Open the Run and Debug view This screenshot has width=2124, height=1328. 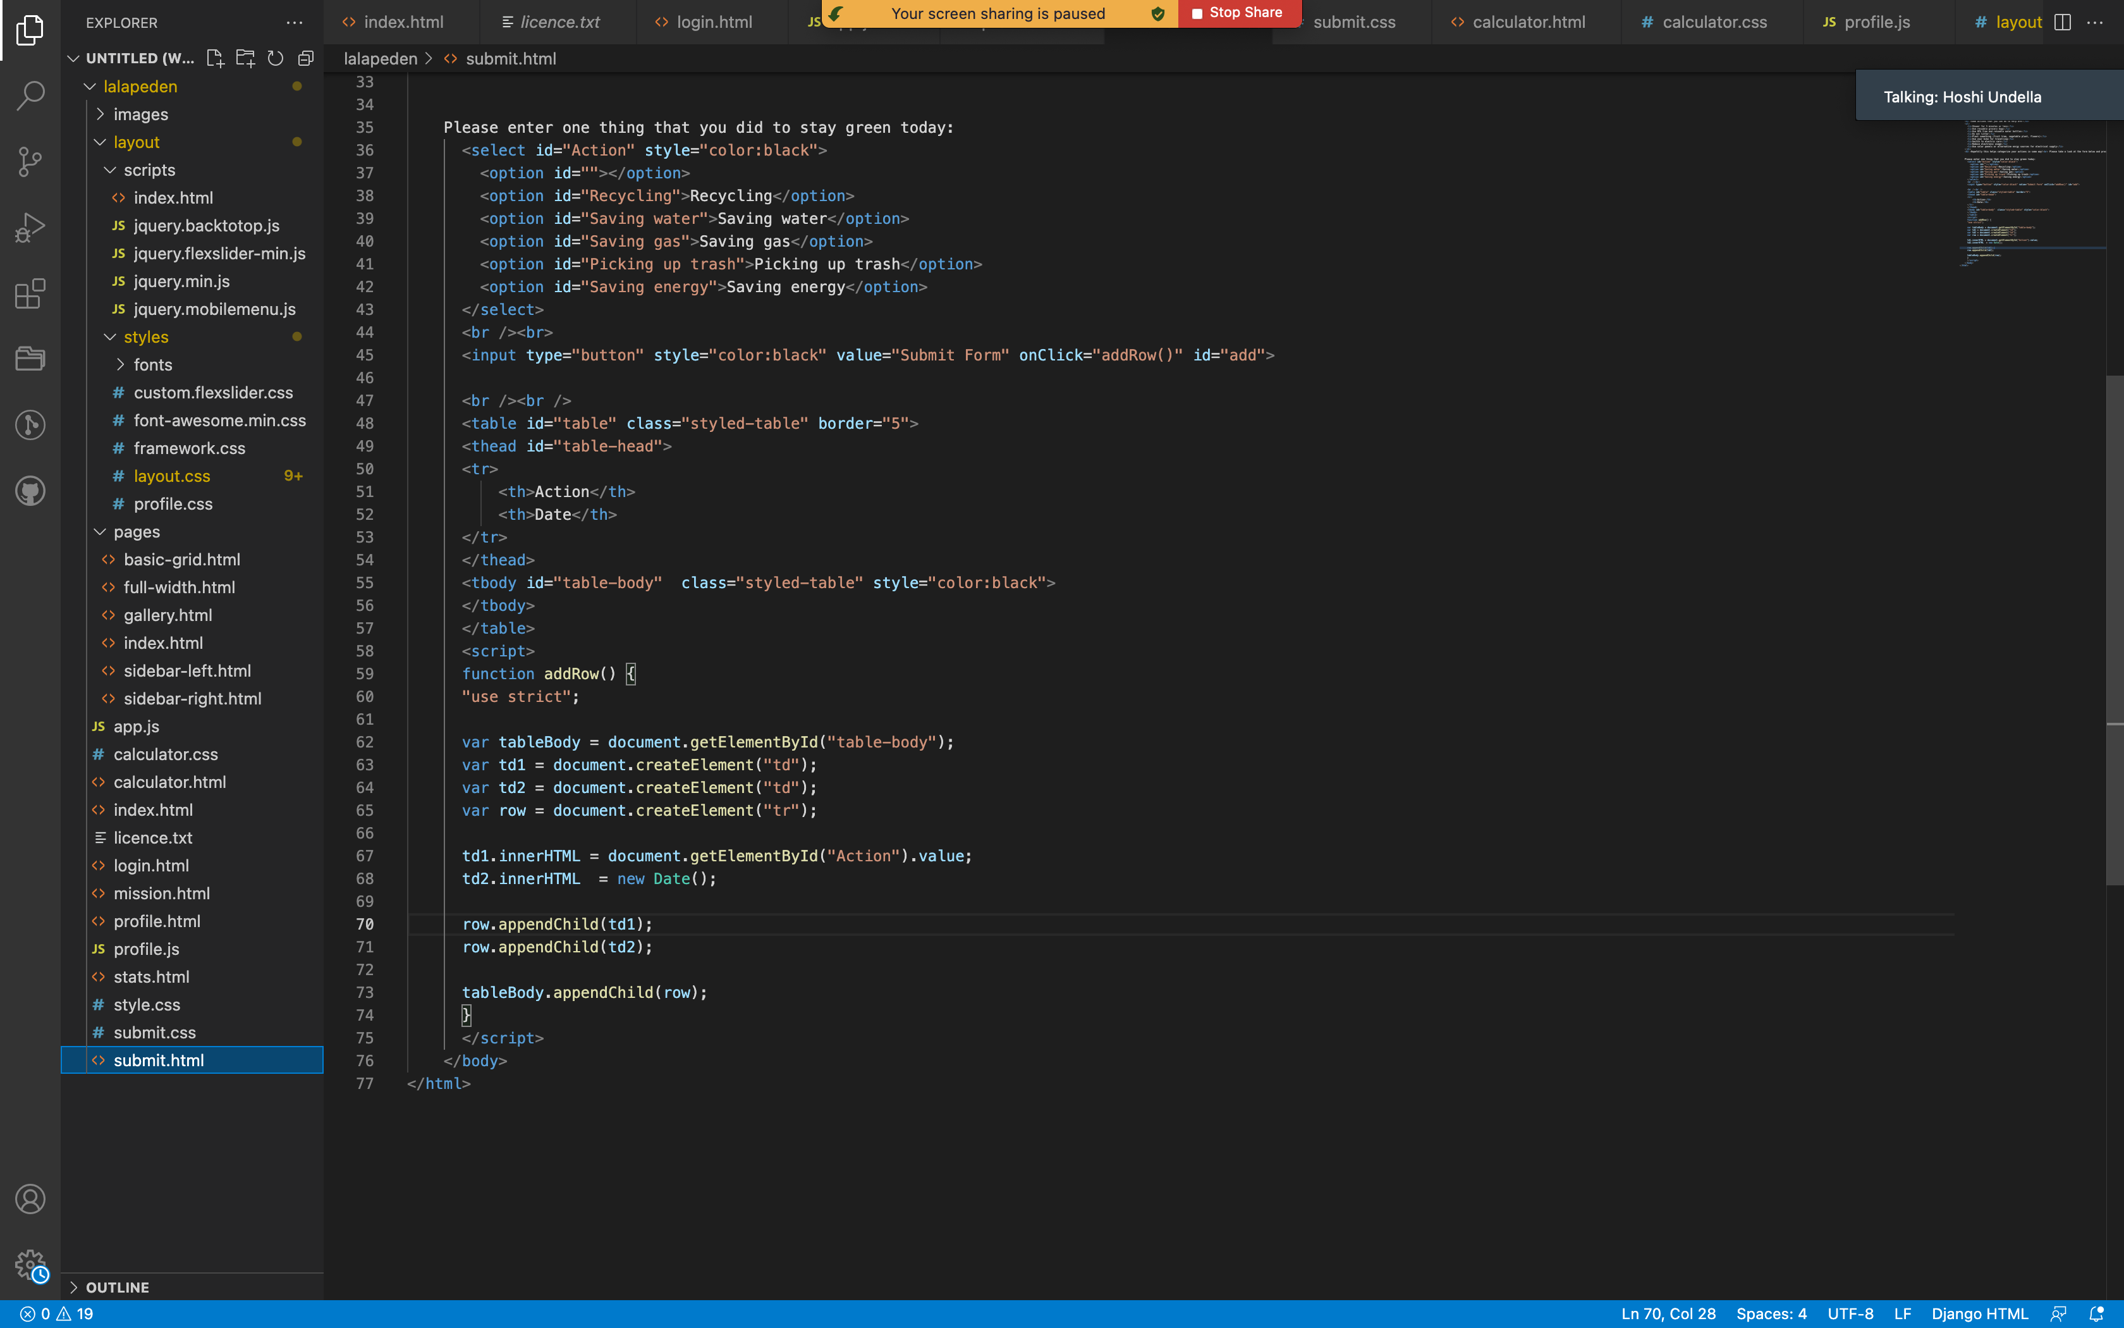pos(30,228)
